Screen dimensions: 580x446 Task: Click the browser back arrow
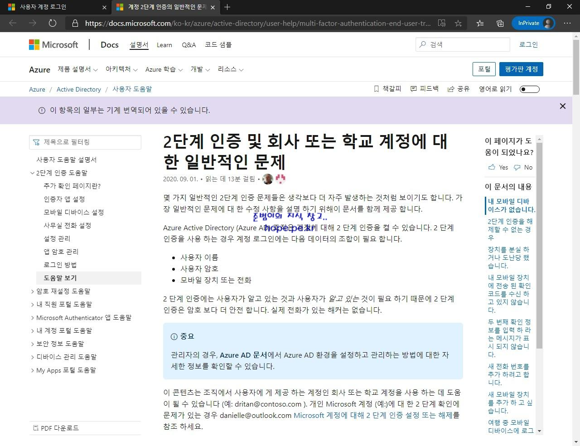coord(13,23)
